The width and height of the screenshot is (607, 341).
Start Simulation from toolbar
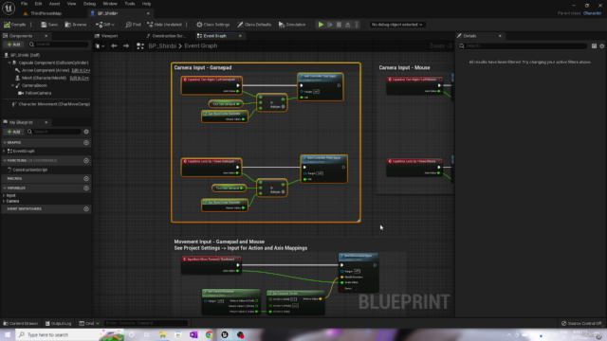pyautogui.click(x=292, y=25)
